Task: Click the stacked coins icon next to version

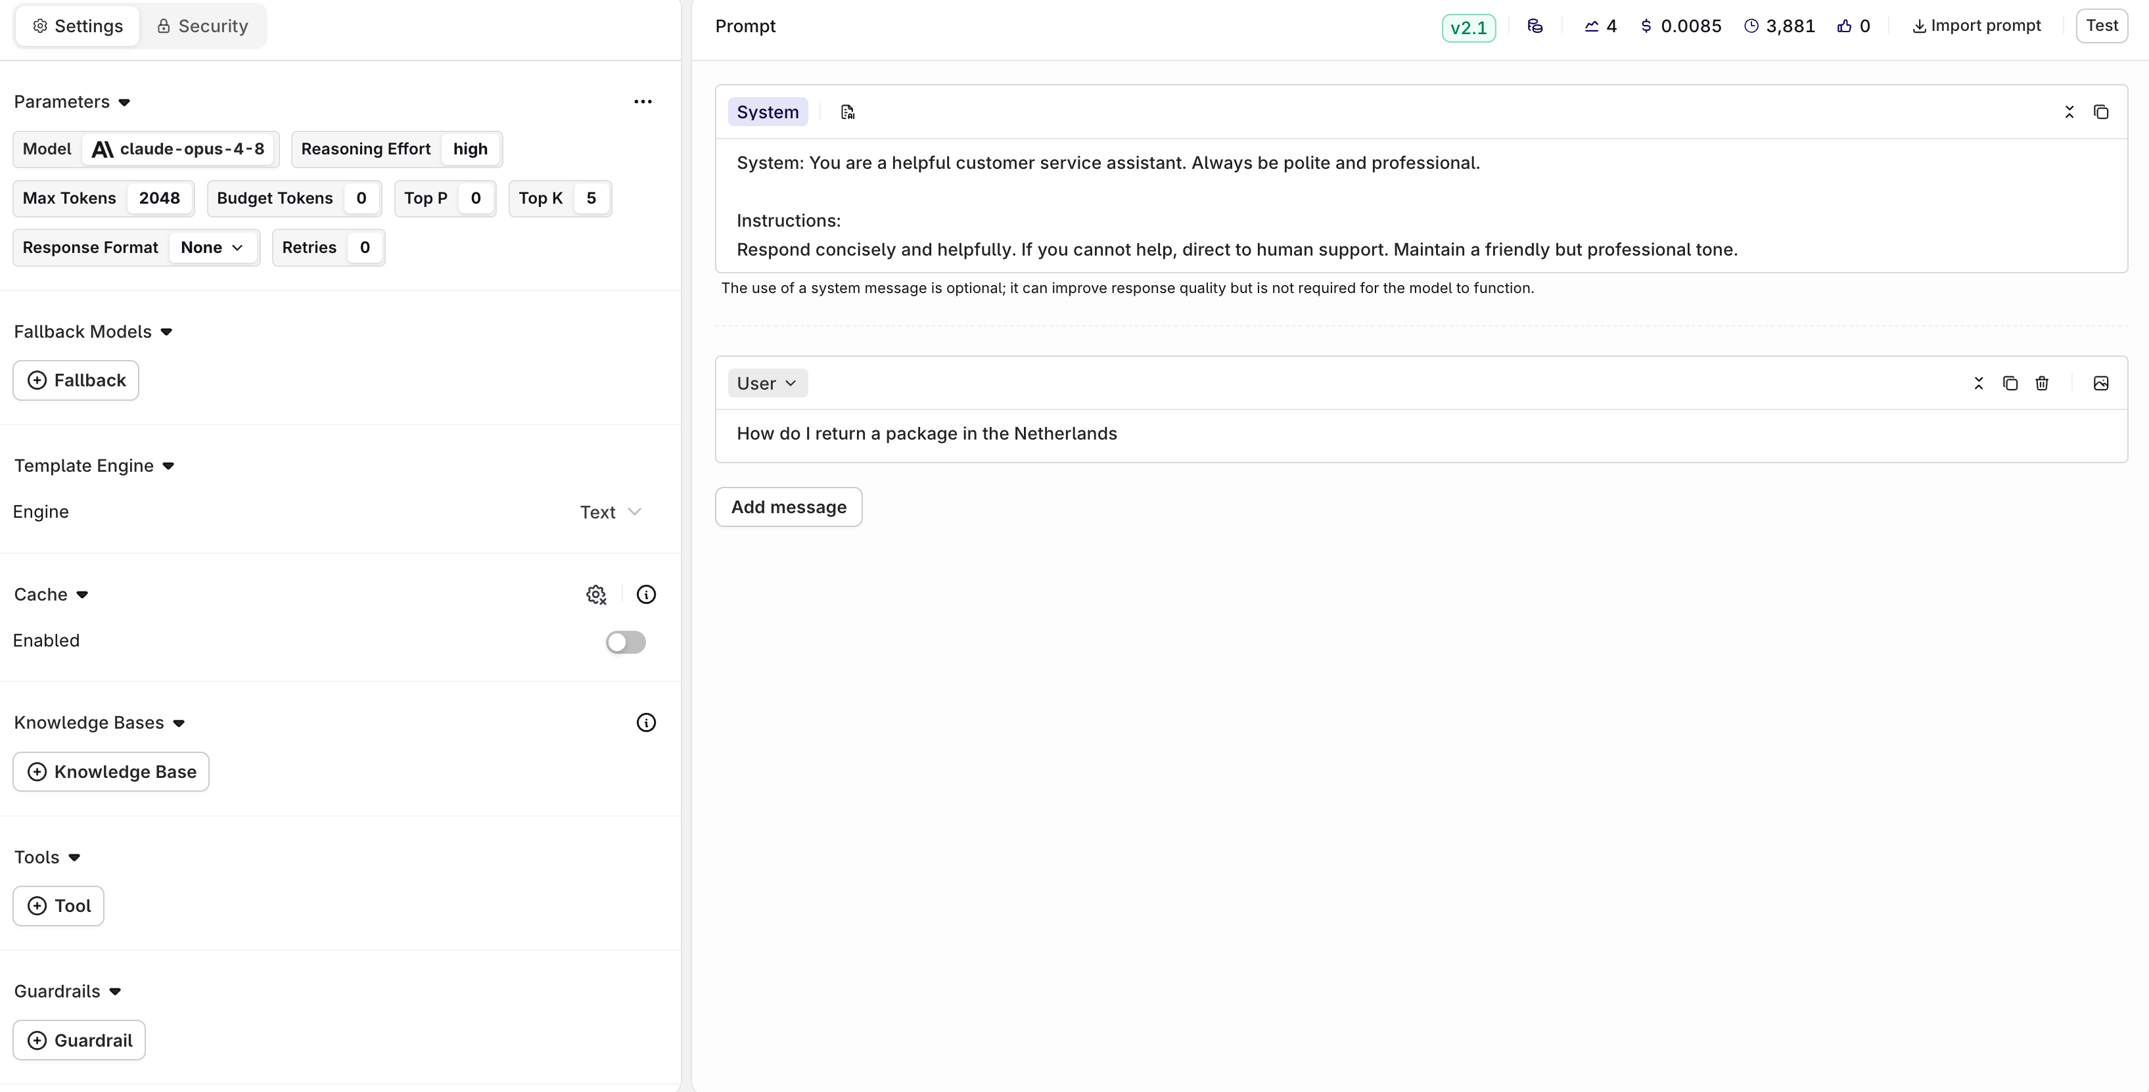Action: click(x=1535, y=26)
